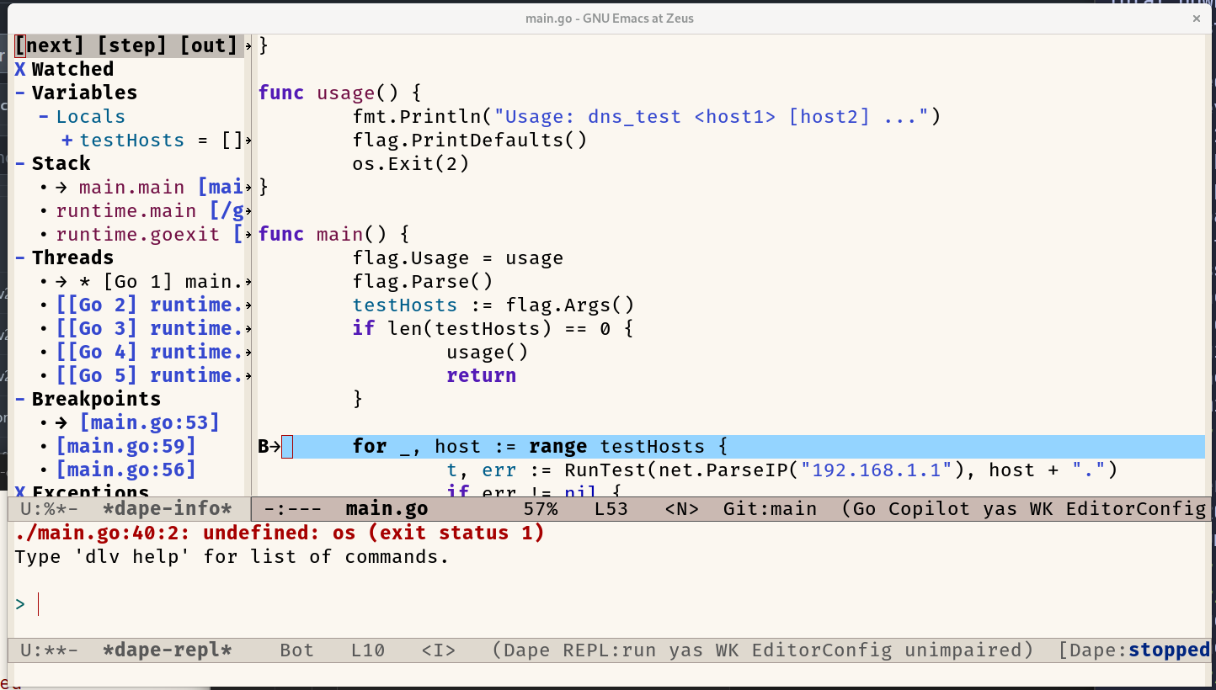This screenshot has width=1216, height=690.
Task: Click the Go major mode indicator
Action: coord(864,508)
